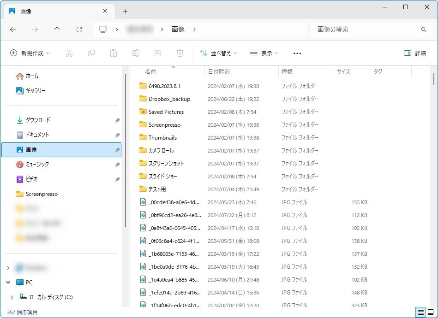Select ダウンロード in navigation pane
The image size is (438, 318).
point(38,120)
